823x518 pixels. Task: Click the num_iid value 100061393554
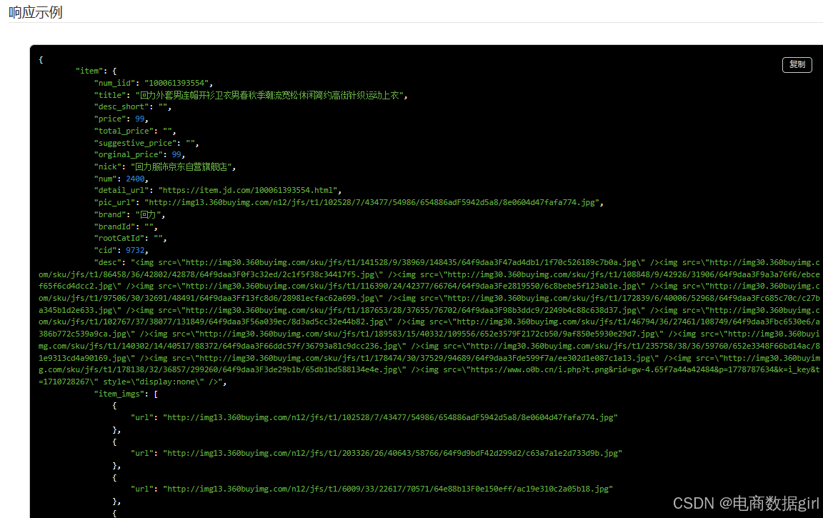(x=176, y=83)
